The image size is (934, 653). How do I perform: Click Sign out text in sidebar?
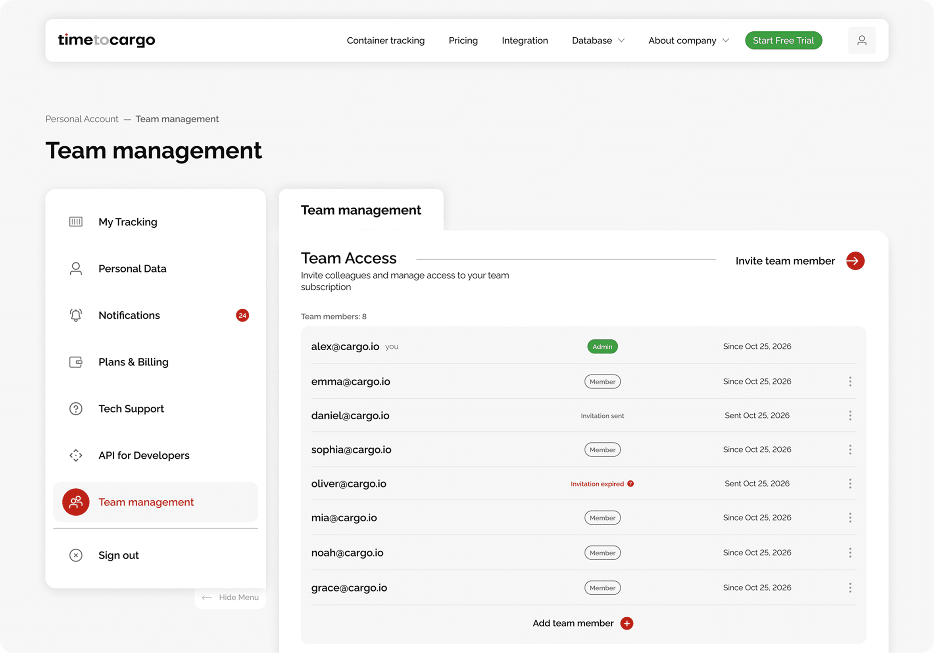pyautogui.click(x=118, y=555)
